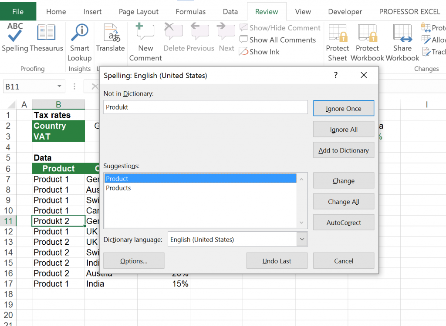446x326 pixels.
Task: Switch to the Formulas ribbon tab
Action: point(190,12)
